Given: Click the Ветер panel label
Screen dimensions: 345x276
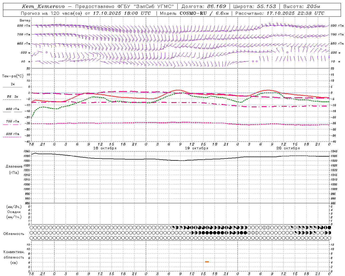Looking at the screenshot, I should pyautogui.click(x=25, y=20).
